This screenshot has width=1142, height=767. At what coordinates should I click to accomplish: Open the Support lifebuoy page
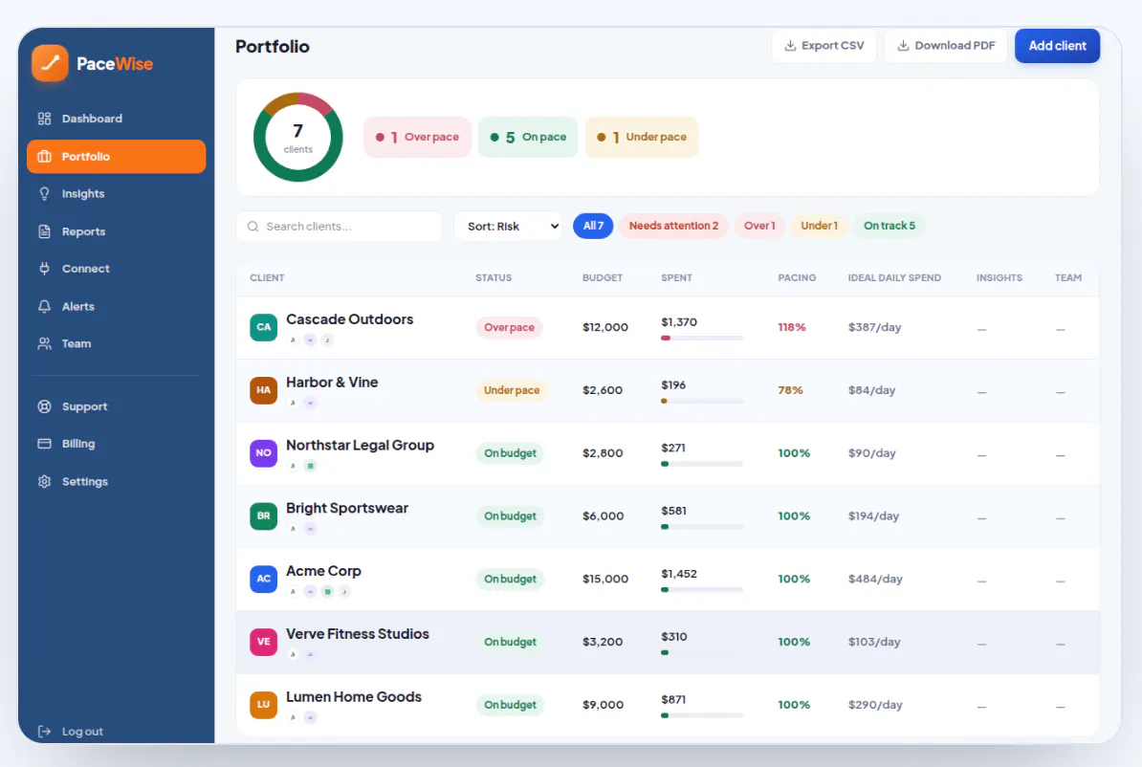click(x=116, y=406)
